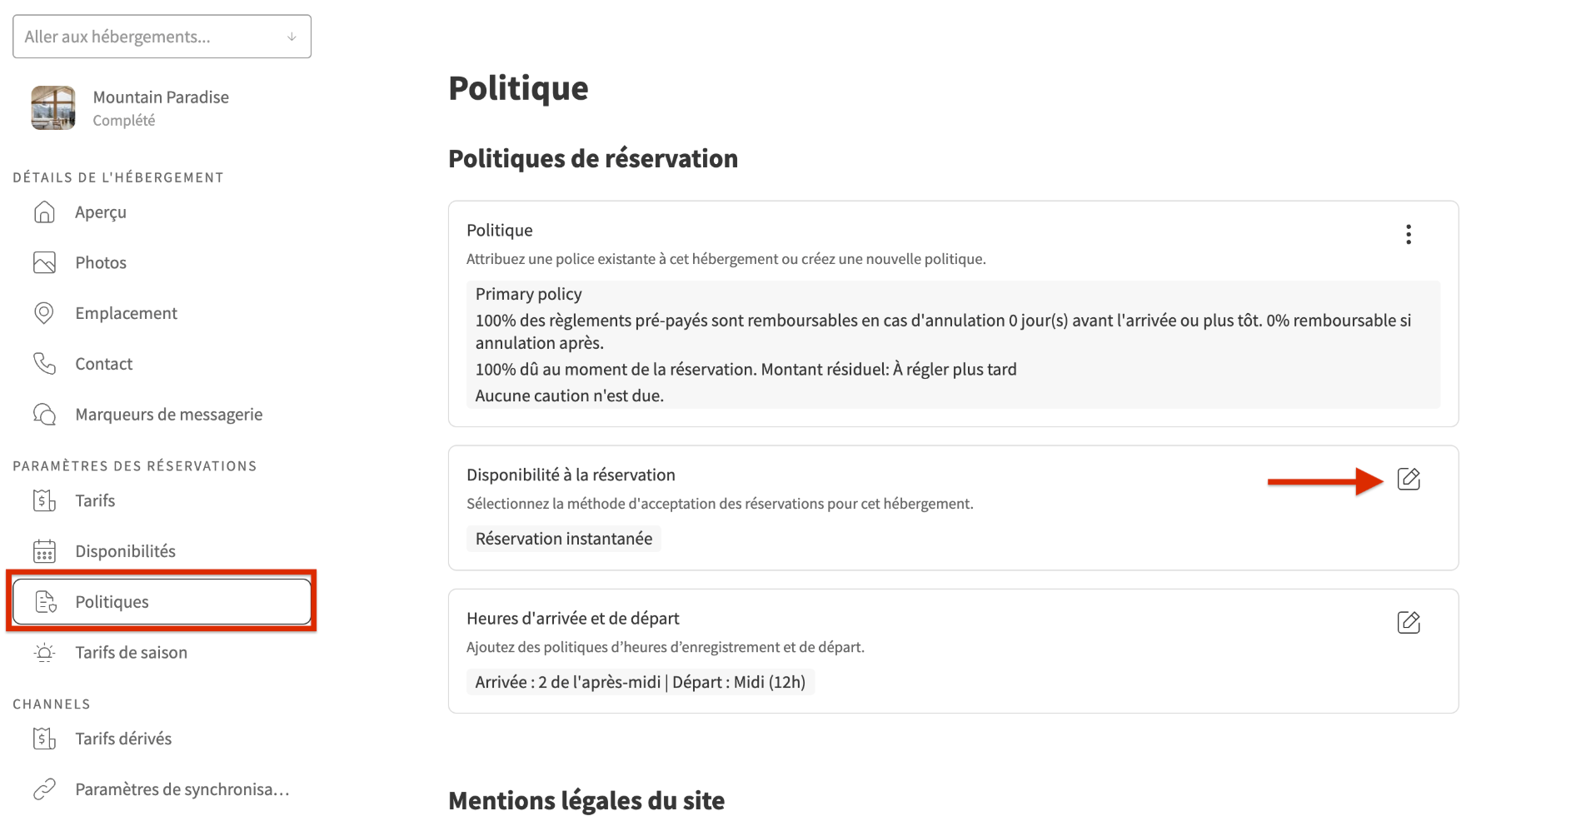Expand the Aller aux hébergements selector

pyautogui.click(x=291, y=36)
